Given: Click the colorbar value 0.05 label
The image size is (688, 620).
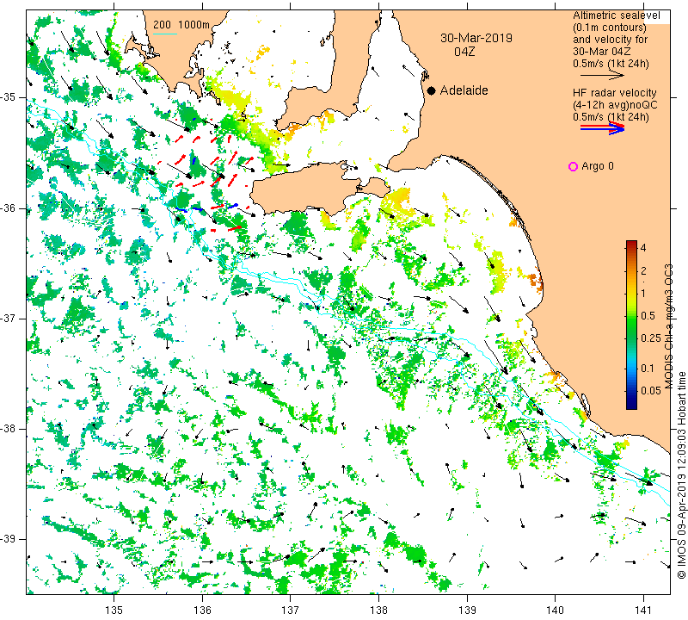Looking at the screenshot, I should tap(650, 390).
